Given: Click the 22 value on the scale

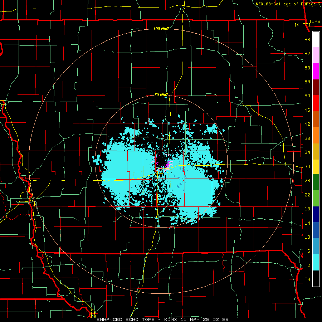Looking at the screenshot, I should (x=307, y=195).
